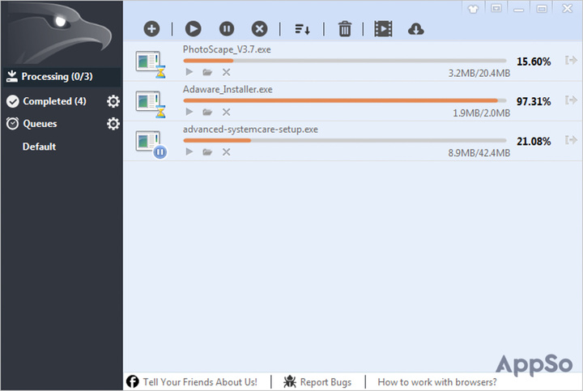Select the Processing (0/3) section

[x=62, y=77]
